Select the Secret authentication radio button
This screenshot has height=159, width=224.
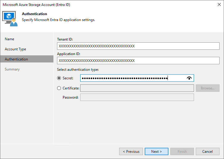click(59, 78)
